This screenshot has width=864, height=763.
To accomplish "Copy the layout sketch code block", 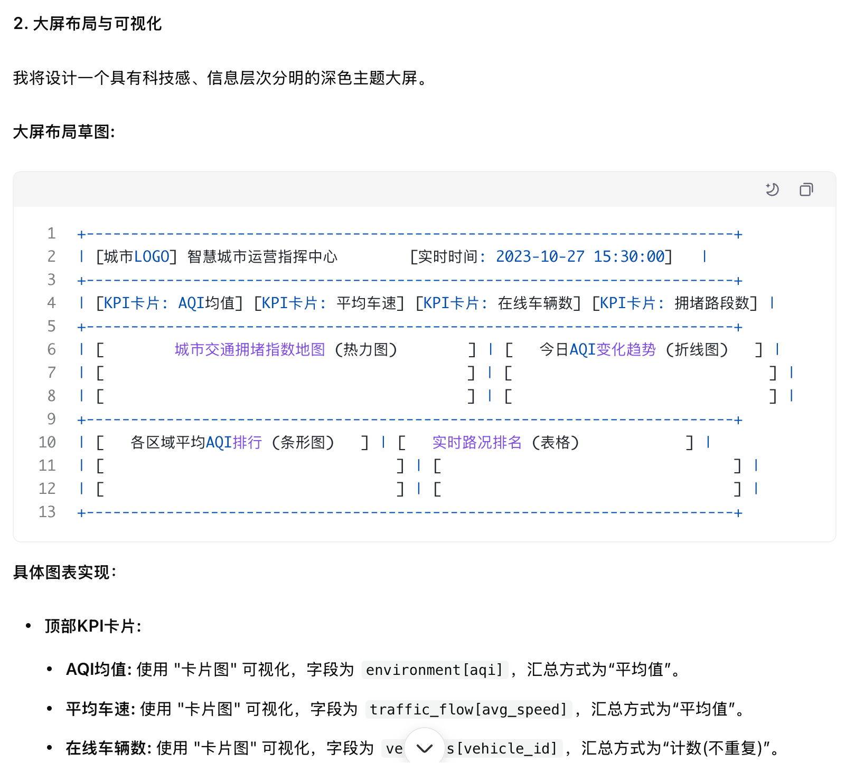I will point(806,189).
